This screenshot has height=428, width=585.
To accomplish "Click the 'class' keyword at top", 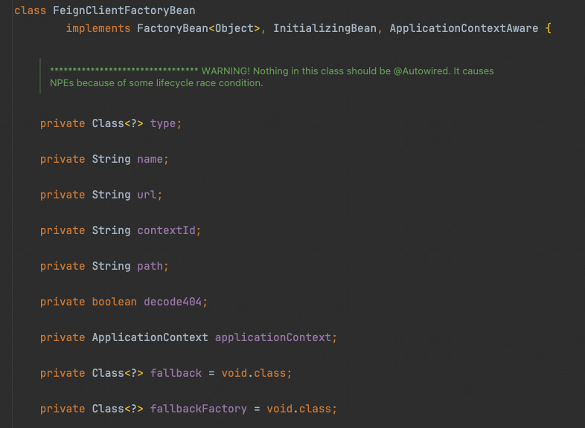I will 30,10.
